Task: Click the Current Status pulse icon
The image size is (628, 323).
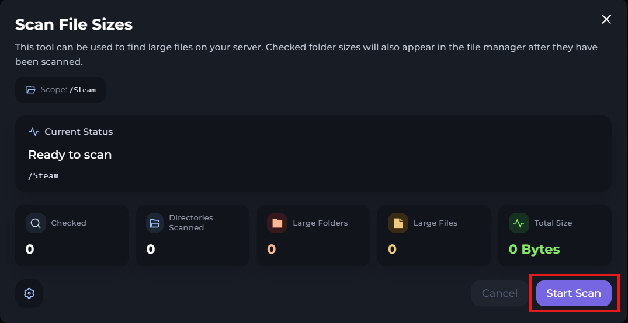Action: click(34, 132)
